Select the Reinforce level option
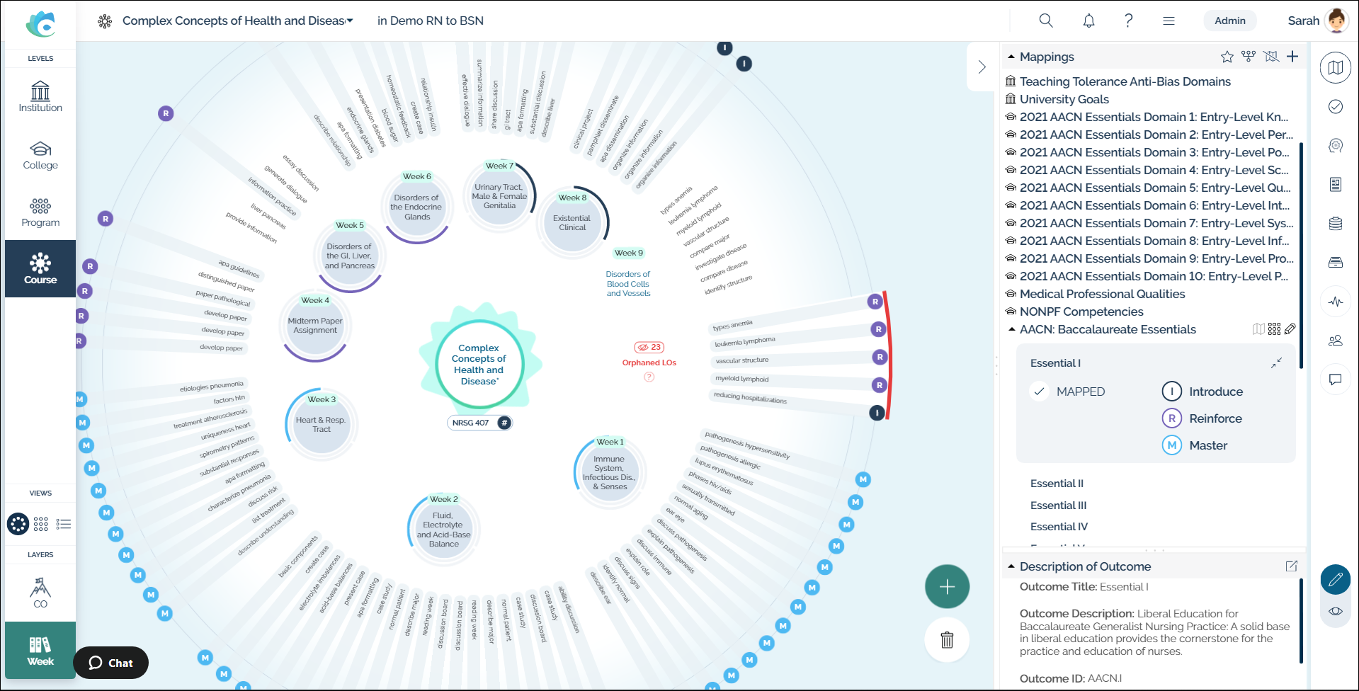 (x=1202, y=418)
